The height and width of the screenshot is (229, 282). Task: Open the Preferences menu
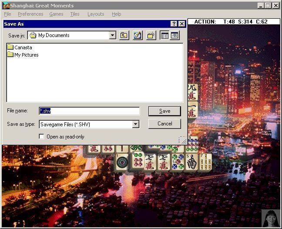(30, 14)
